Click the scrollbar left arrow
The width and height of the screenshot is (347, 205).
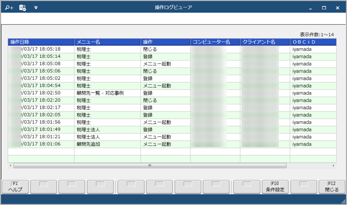10,166
